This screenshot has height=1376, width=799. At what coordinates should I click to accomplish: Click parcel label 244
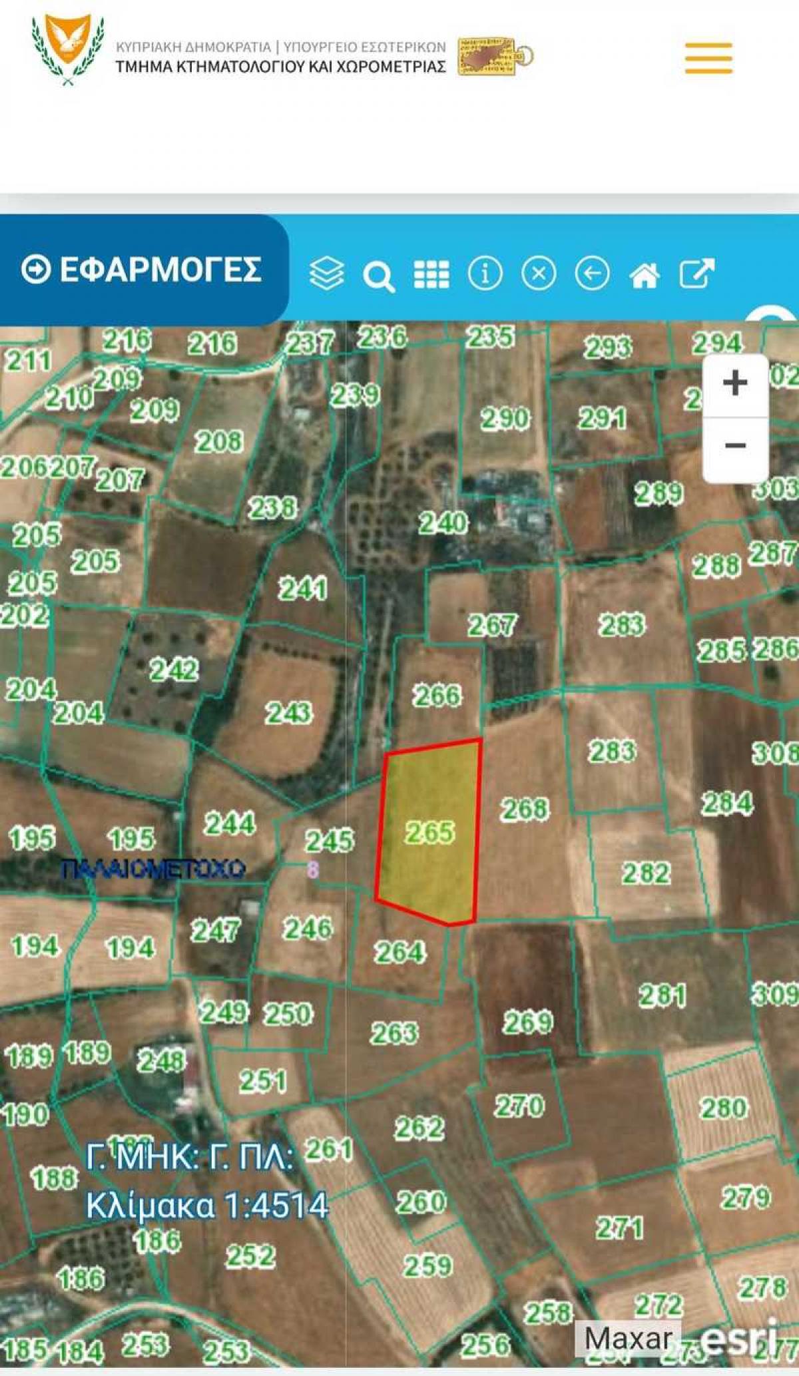tap(230, 824)
